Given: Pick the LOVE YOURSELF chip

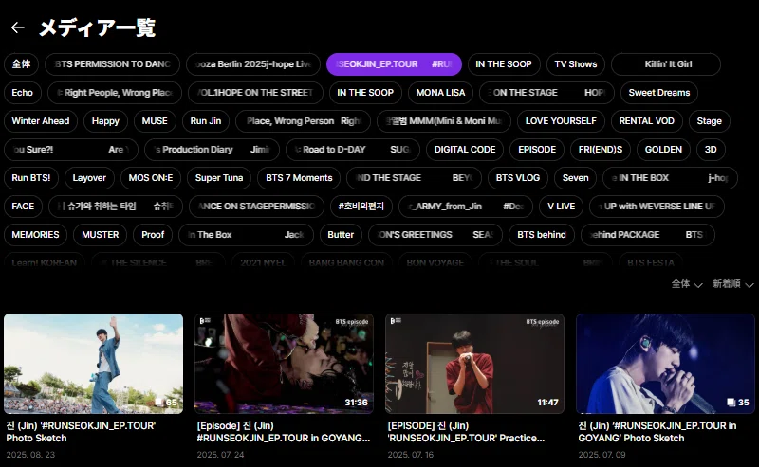Looking at the screenshot, I should click(x=561, y=121).
